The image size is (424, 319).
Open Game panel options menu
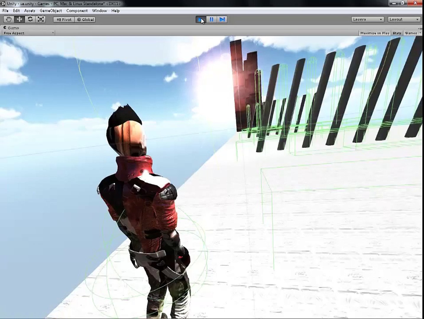420,28
